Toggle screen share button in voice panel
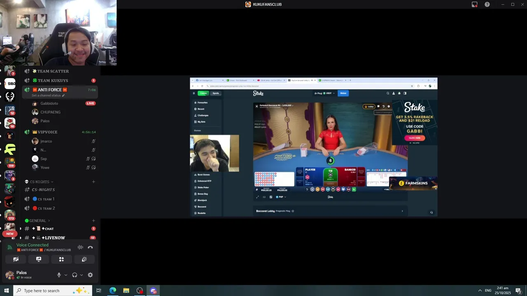This screenshot has width=527, height=296. coord(39,259)
